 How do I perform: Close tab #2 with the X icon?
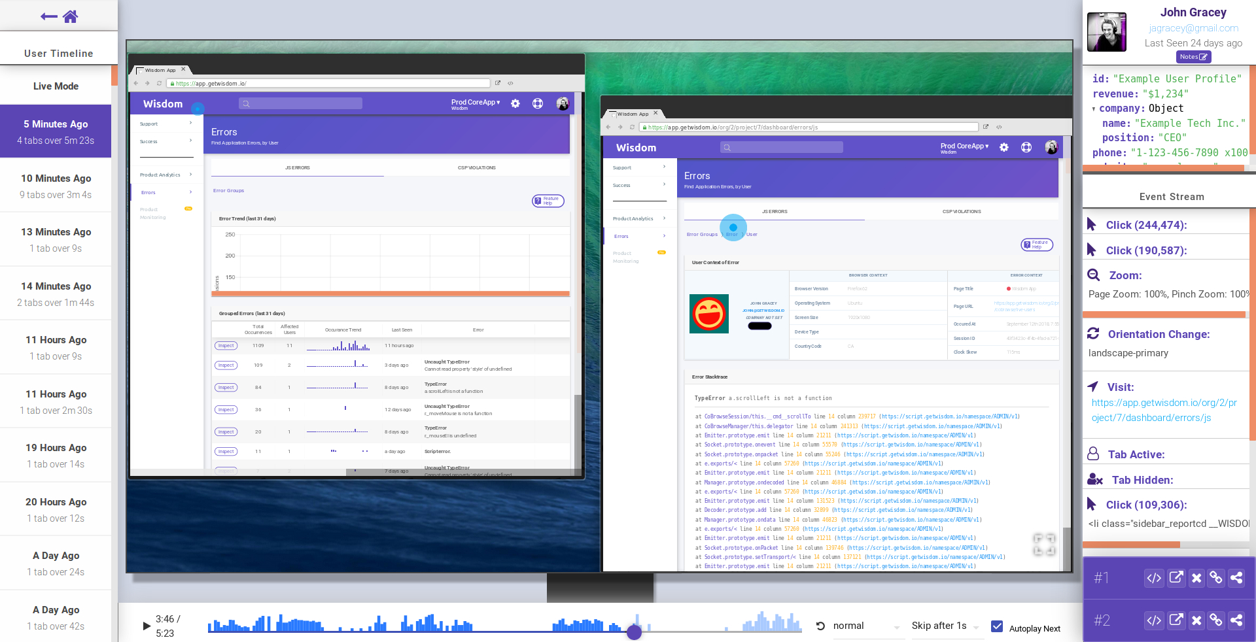[x=1196, y=620]
